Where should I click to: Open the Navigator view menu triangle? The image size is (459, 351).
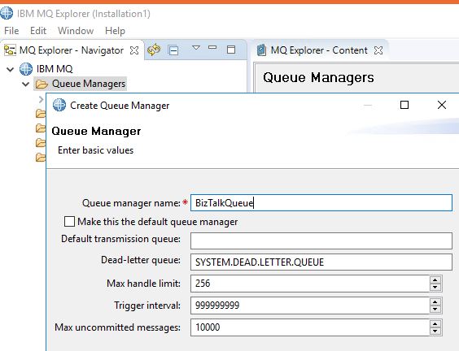[x=196, y=47]
